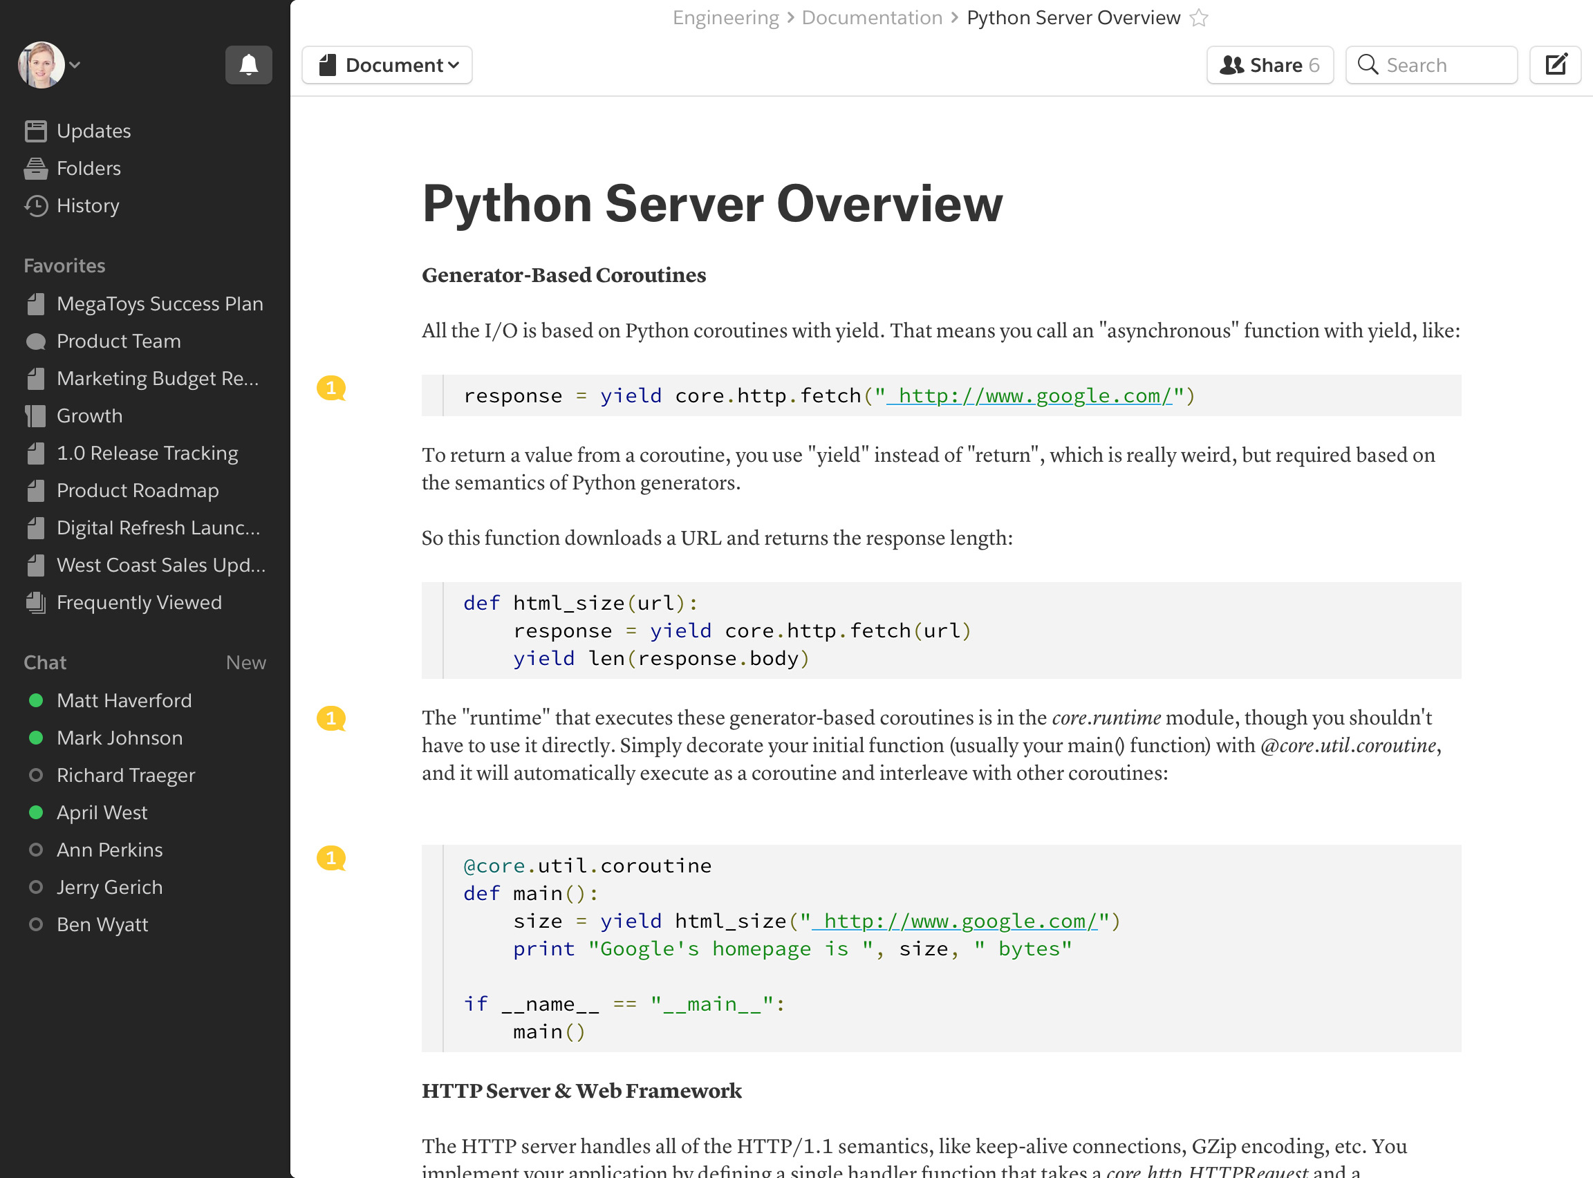Image resolution: width=1593 pixels, height=1178 pixels.
Task: Start a New chat
Action: (x=245, y=662)
